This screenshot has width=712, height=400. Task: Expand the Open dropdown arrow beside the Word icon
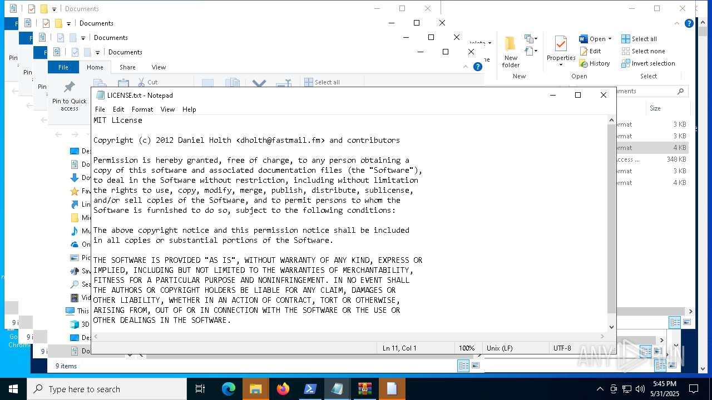click(610, 39)
